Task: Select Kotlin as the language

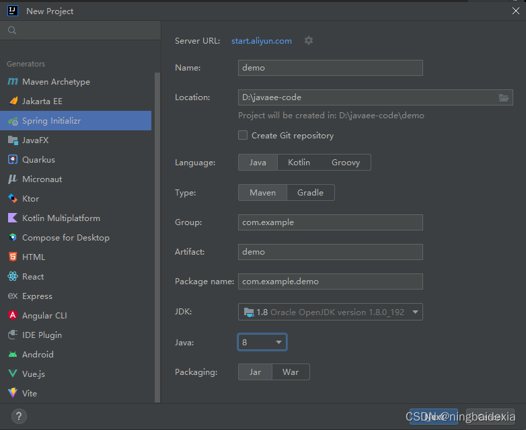Action: [299, 163]
